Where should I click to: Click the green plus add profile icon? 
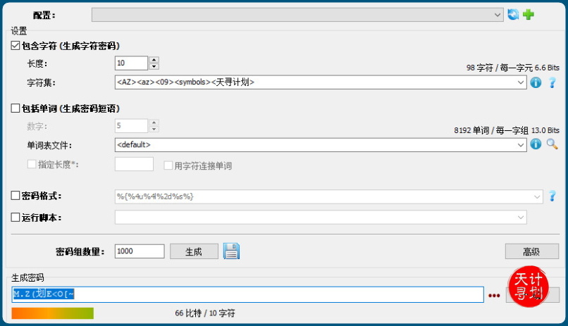tap(528, 15)
